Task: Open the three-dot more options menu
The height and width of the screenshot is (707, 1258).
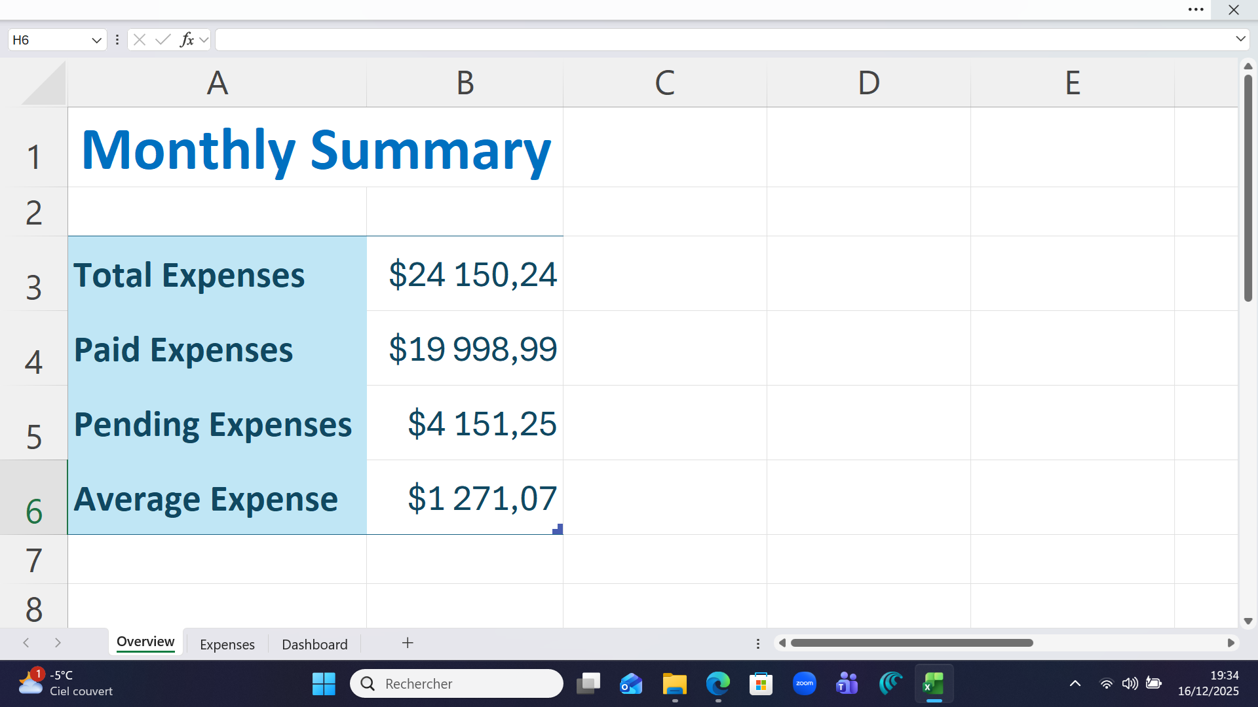Action: pos(1196,10)
